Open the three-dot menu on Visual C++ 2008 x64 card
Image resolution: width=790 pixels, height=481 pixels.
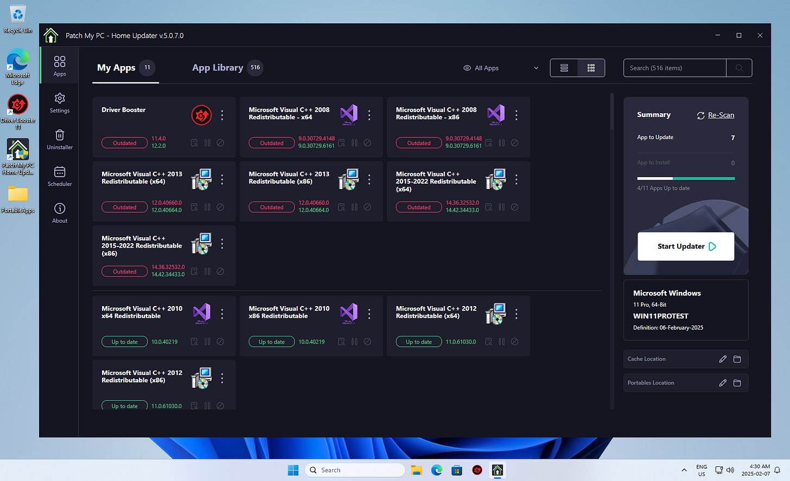pyautogui.click(x=369, y=115)
